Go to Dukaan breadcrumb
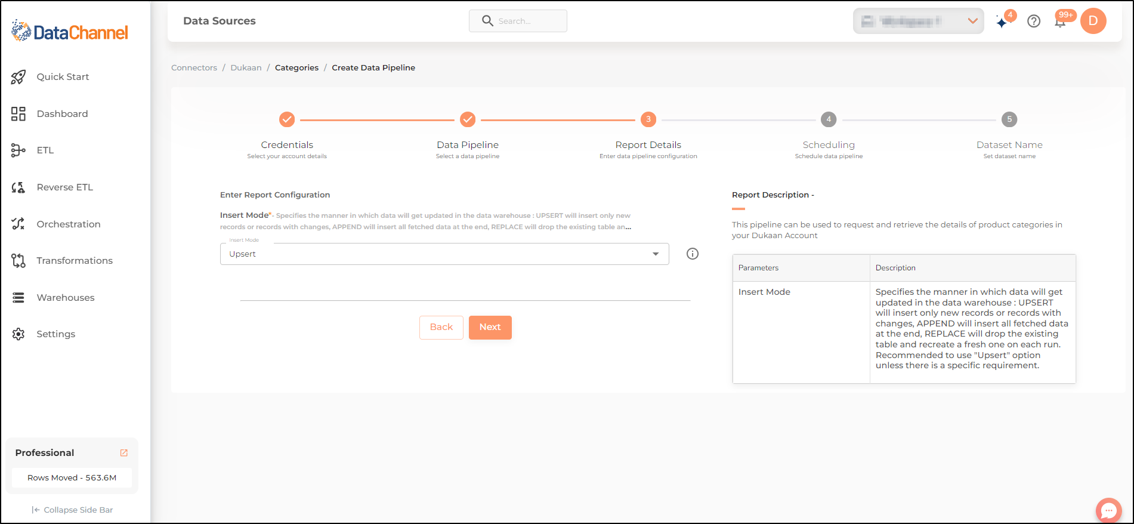 click(246, 67)
